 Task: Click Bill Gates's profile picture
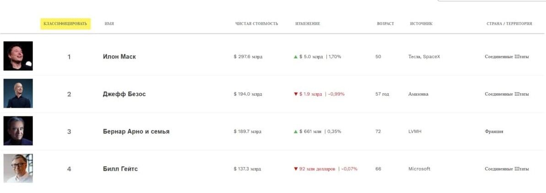[18, 168]
